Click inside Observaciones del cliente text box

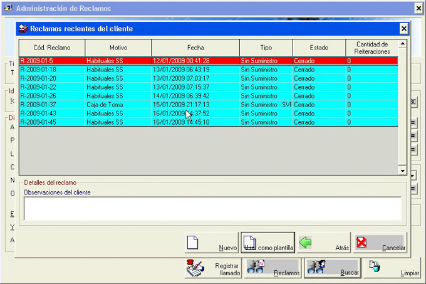tap(212, 208)
